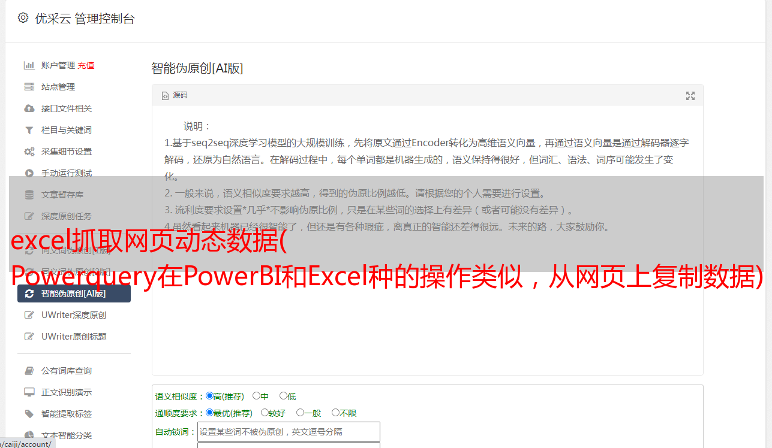Click the red 充值 recharge link
The height and width of the screenshot is (448, 772).
(x=86, y=65)
